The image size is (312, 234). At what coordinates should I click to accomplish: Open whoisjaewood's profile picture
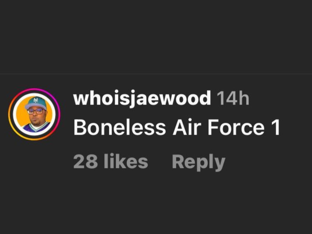pyautogui.click(x=34, y=114)
